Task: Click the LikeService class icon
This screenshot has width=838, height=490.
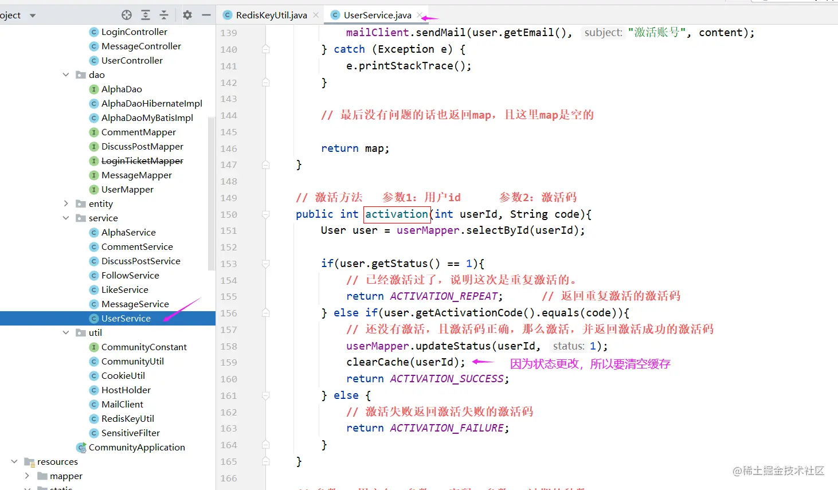Action: point(94,290)
